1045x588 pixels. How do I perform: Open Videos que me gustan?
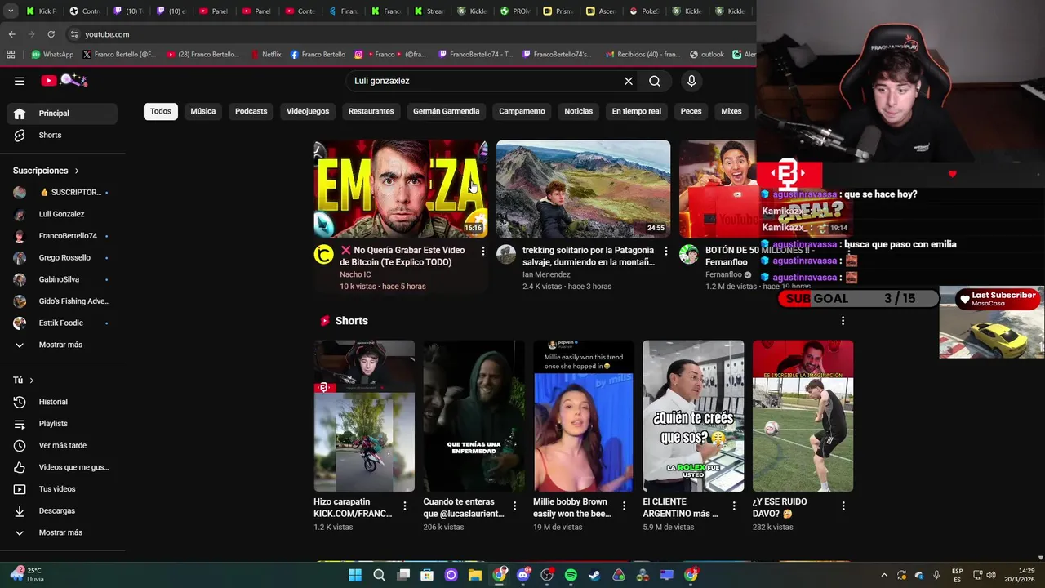62,467
